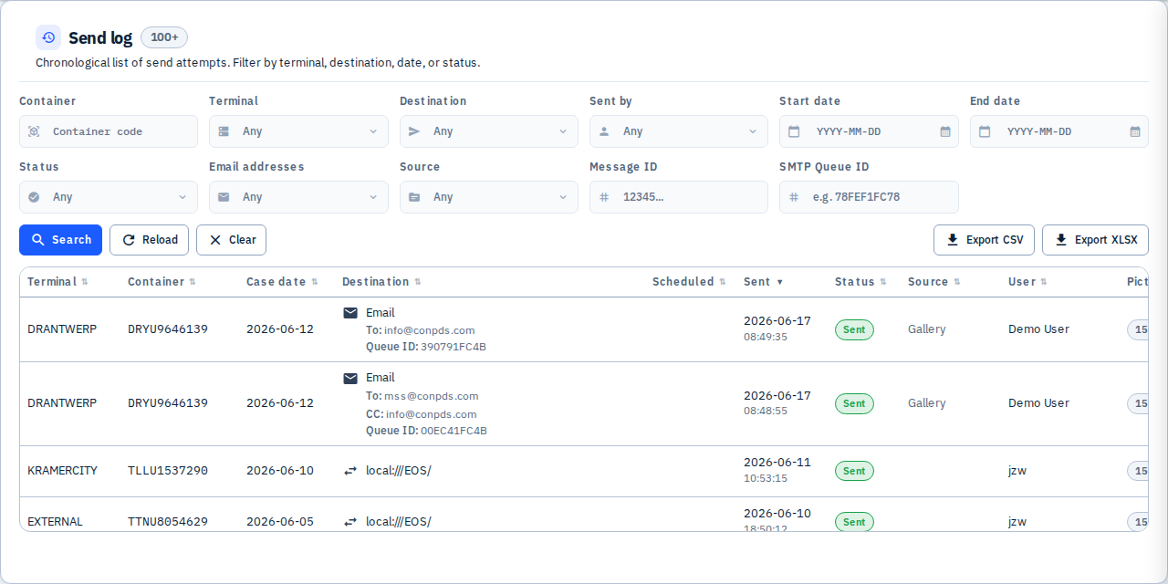Image resolution: width=1168 pixels, height=584 pixels.
Task: Sort by Status column
Action: pos(860,282)
